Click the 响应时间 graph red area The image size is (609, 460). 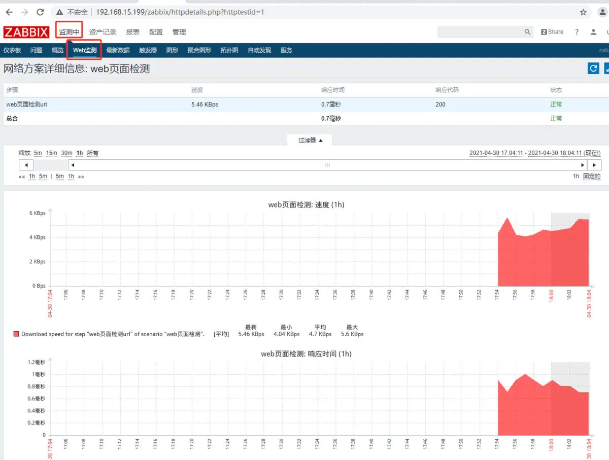[543, 411]
